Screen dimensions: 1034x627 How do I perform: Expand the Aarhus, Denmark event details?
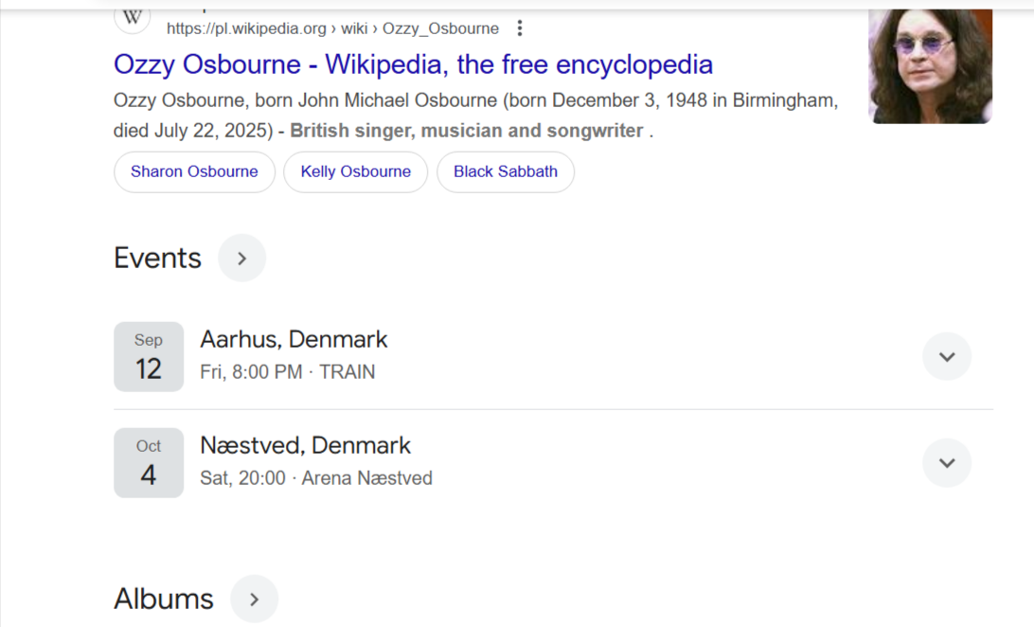click(x=947, y=357)
